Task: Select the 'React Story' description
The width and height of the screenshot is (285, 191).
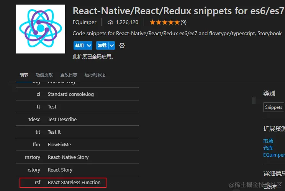Action: coord(60,170)
